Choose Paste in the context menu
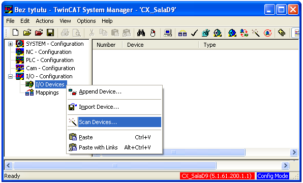This screenshot has height=183, width=303. (114, 137)
